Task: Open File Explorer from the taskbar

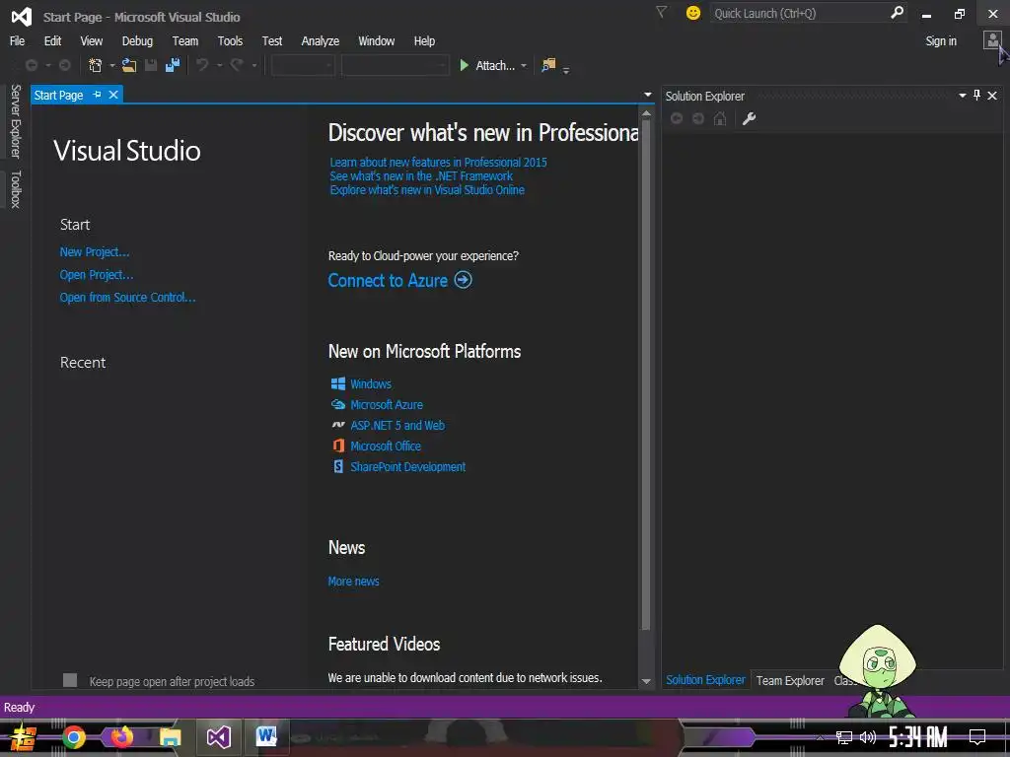Action: coord(170,737)
